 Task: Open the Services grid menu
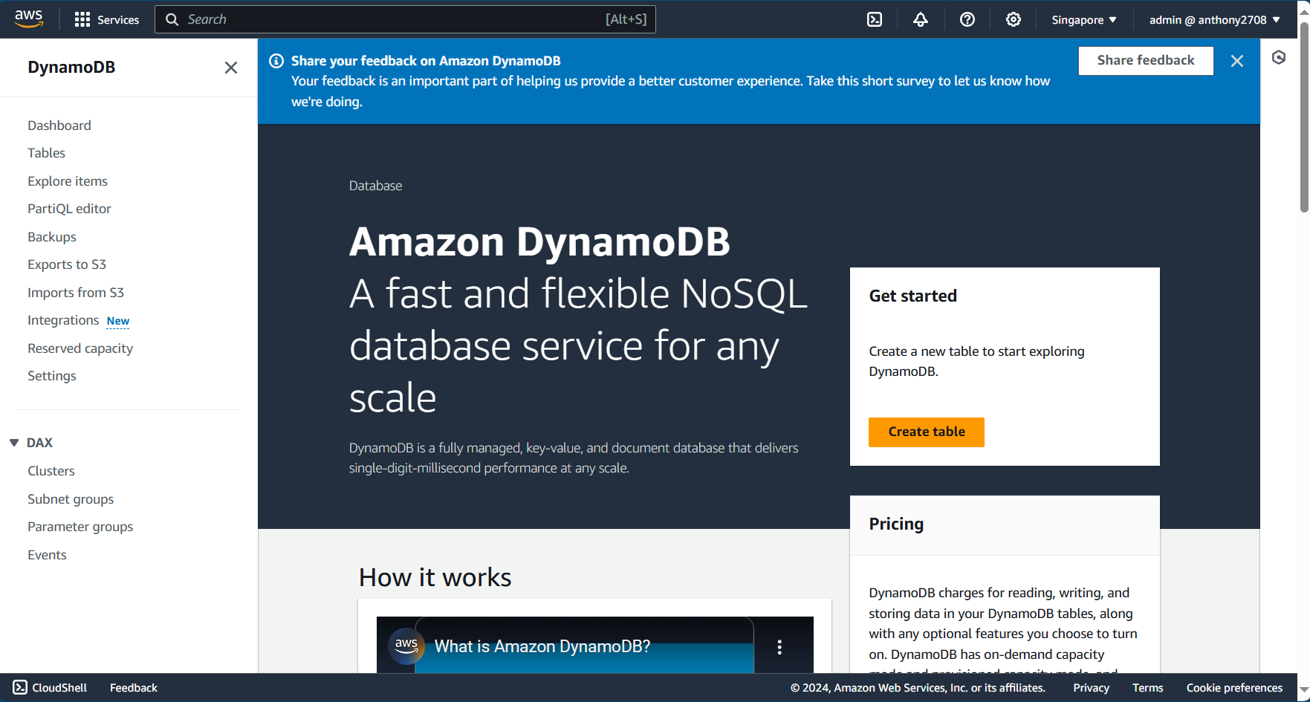coord(82,19)
